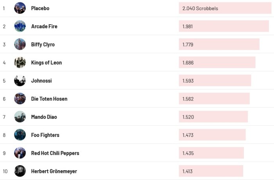Select the Mando Diao avatar thumbnail
This screenshot has width=274, height=180.
click(20, 117)
